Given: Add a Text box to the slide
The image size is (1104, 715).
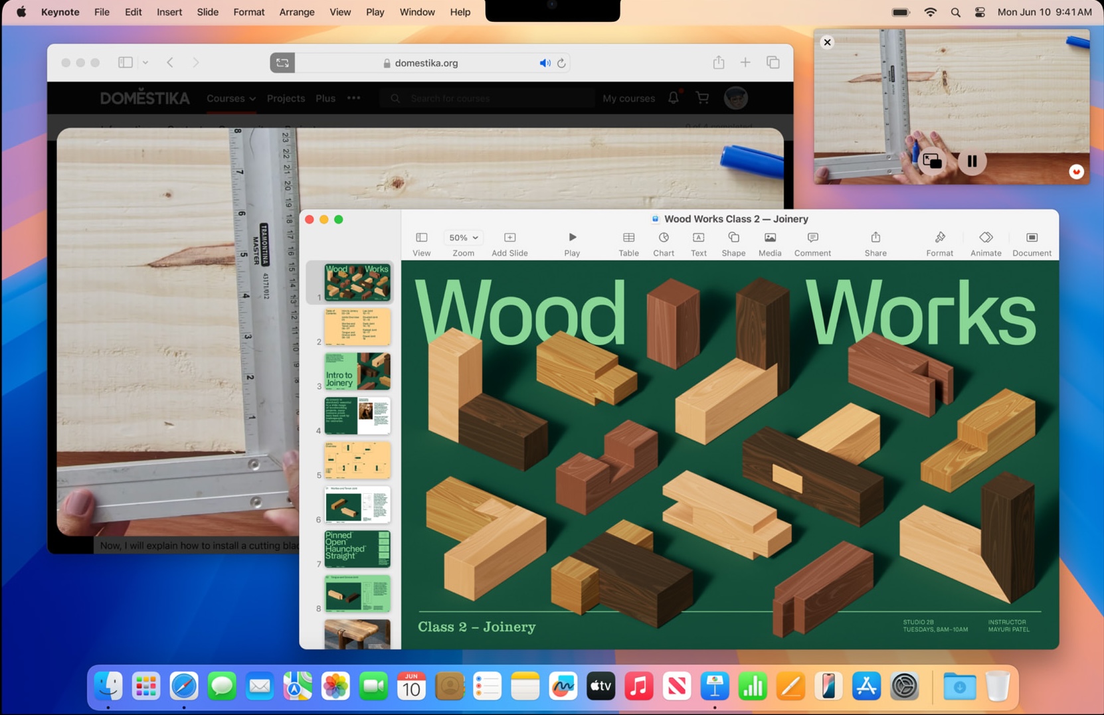Looking at the screenshot, I should pyautogui.click(x=698, y=242).
